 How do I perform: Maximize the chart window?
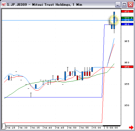pyautogui.click(x=124, y=5)
